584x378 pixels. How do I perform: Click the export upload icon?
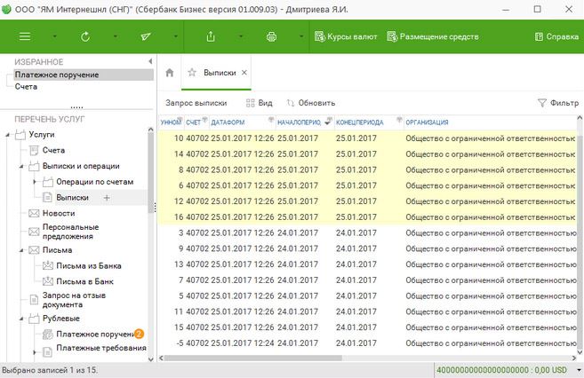[211, 36]
